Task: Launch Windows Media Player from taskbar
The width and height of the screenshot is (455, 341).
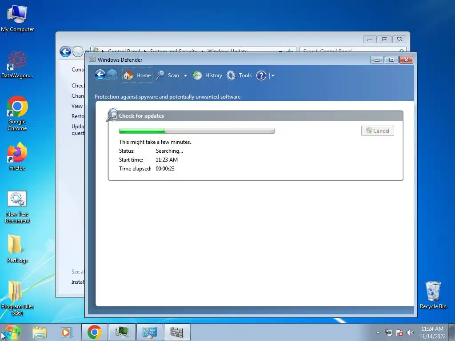Action: (x=66, y=332)
